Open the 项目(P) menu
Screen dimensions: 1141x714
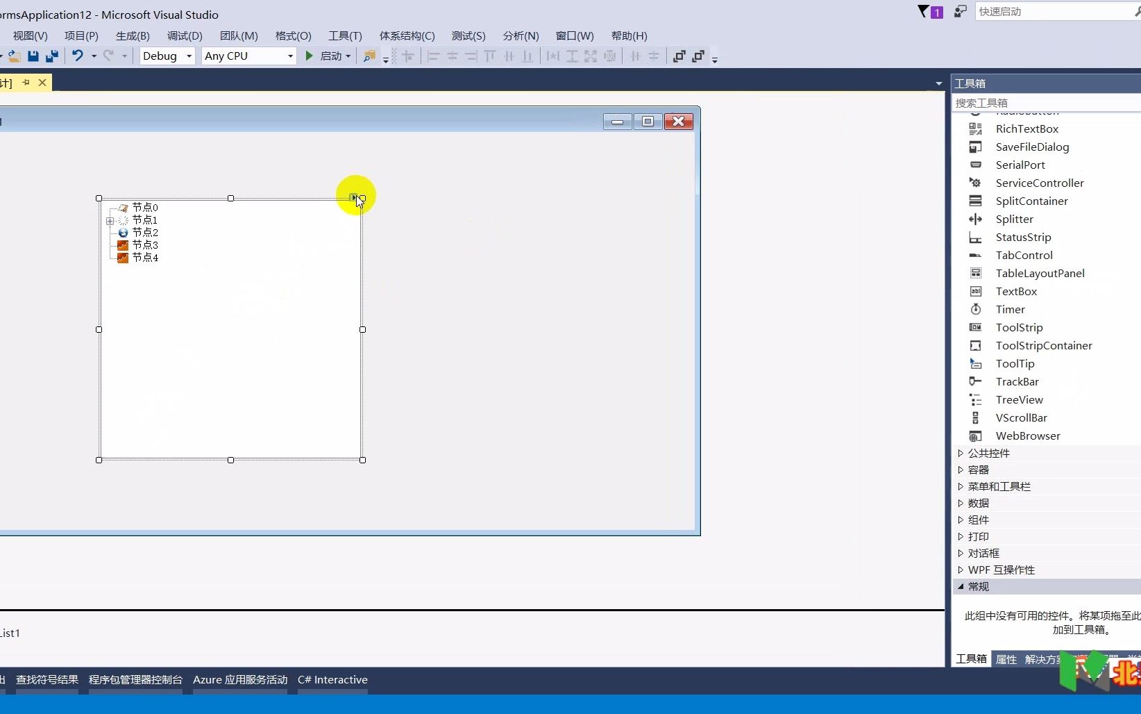tap(81, 35)
